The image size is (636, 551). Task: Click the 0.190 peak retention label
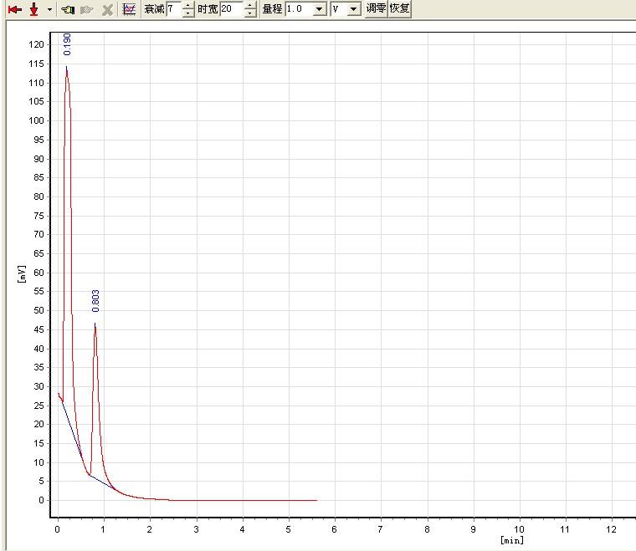(67, 44)
